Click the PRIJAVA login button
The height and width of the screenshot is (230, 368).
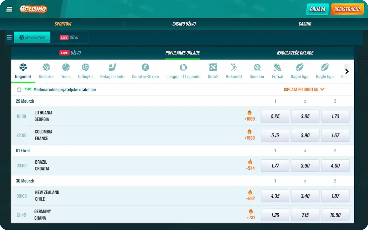pyautogui.click(x=317, y=9)
